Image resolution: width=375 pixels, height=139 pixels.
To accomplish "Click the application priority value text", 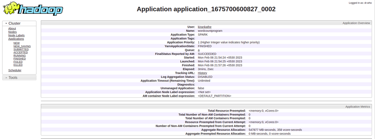I will coord(229,42).
